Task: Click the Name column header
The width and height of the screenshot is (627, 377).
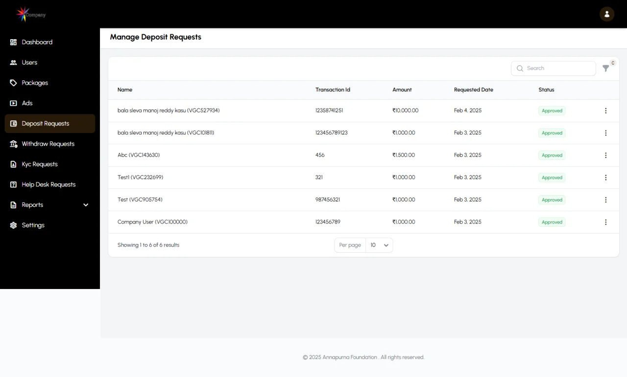Action: pyautogui.click(x=125, y=90)
